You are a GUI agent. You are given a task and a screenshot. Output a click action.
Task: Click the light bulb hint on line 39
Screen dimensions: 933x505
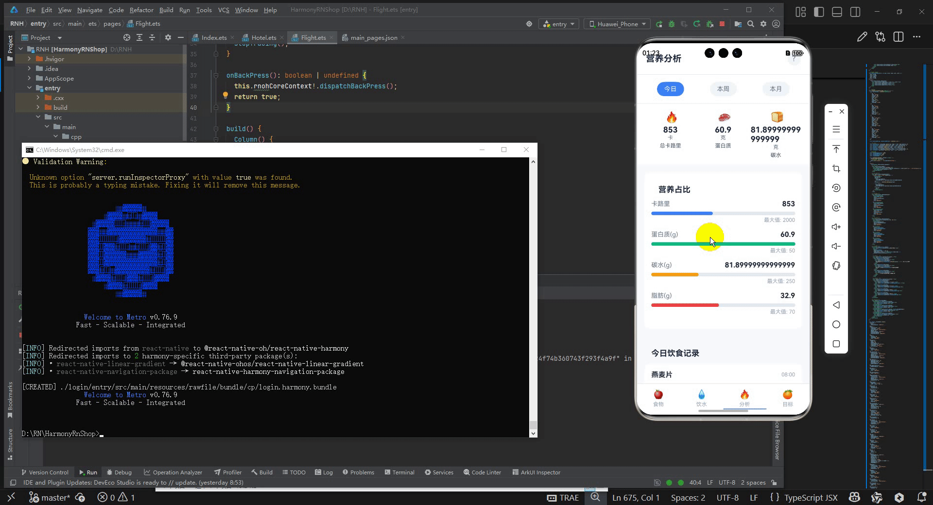(225, 96)
